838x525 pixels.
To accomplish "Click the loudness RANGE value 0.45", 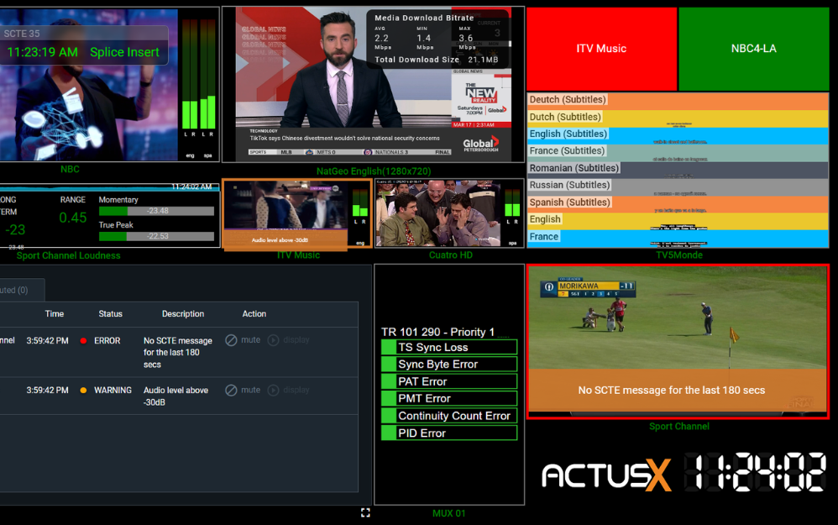I will tap(73, 218).
